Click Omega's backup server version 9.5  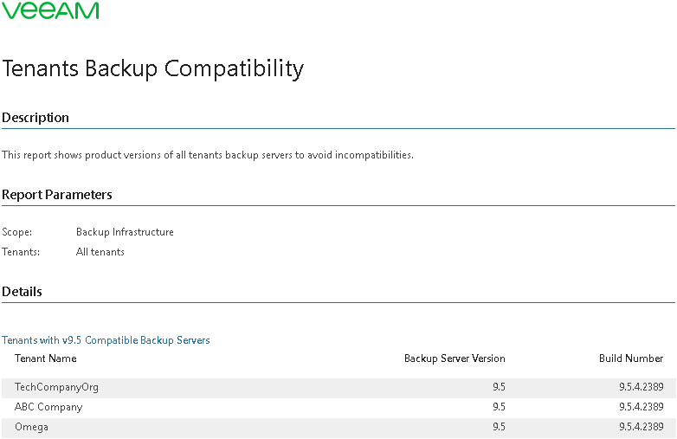pyautogui.click(x=500, y=427)
